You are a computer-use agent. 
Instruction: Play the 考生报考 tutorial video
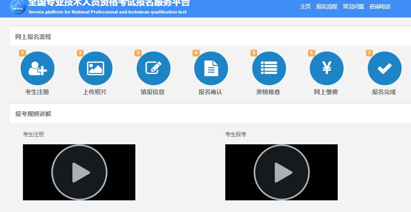[x=281, y=172]
